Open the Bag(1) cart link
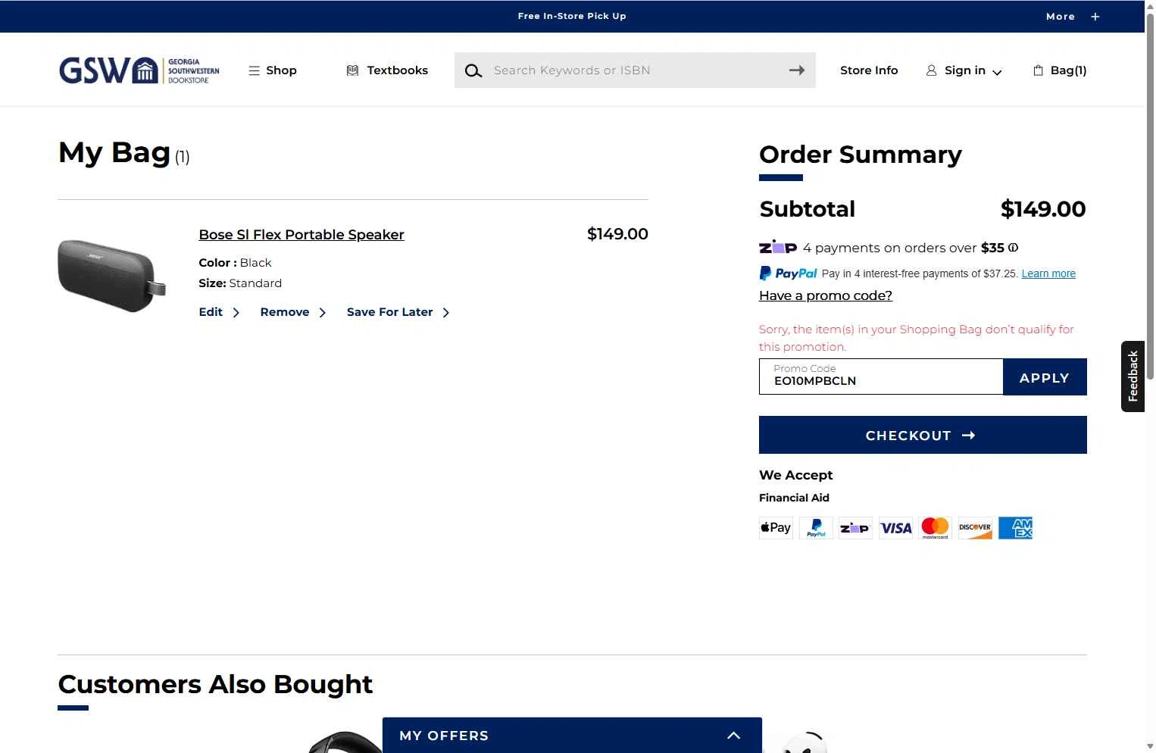Viewport: 1156px width, 753px height. 1060,70
